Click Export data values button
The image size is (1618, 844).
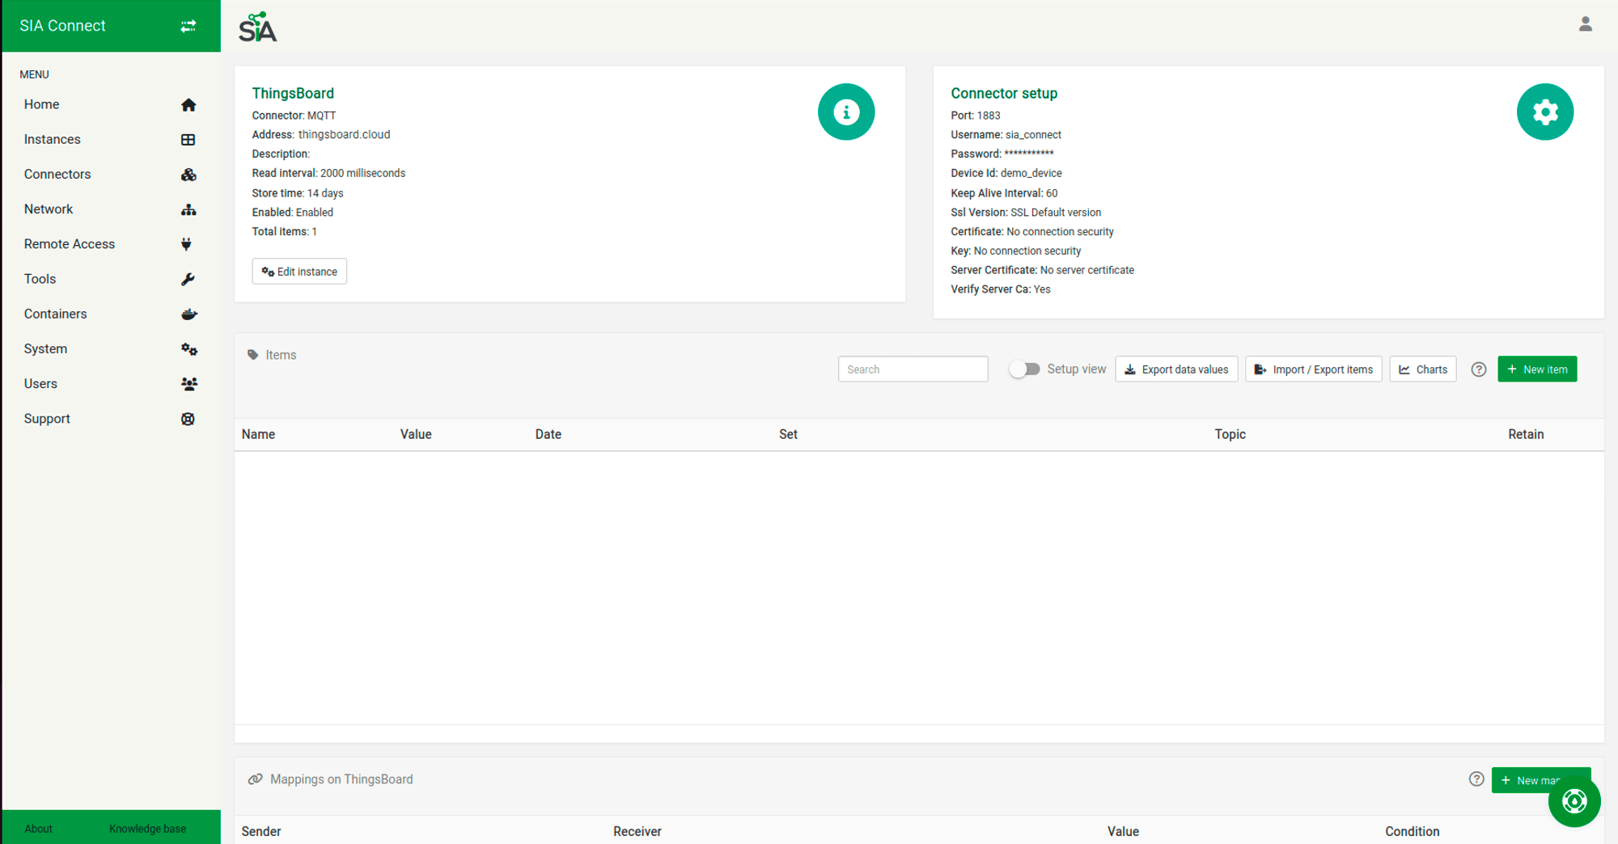[1175, 369]
